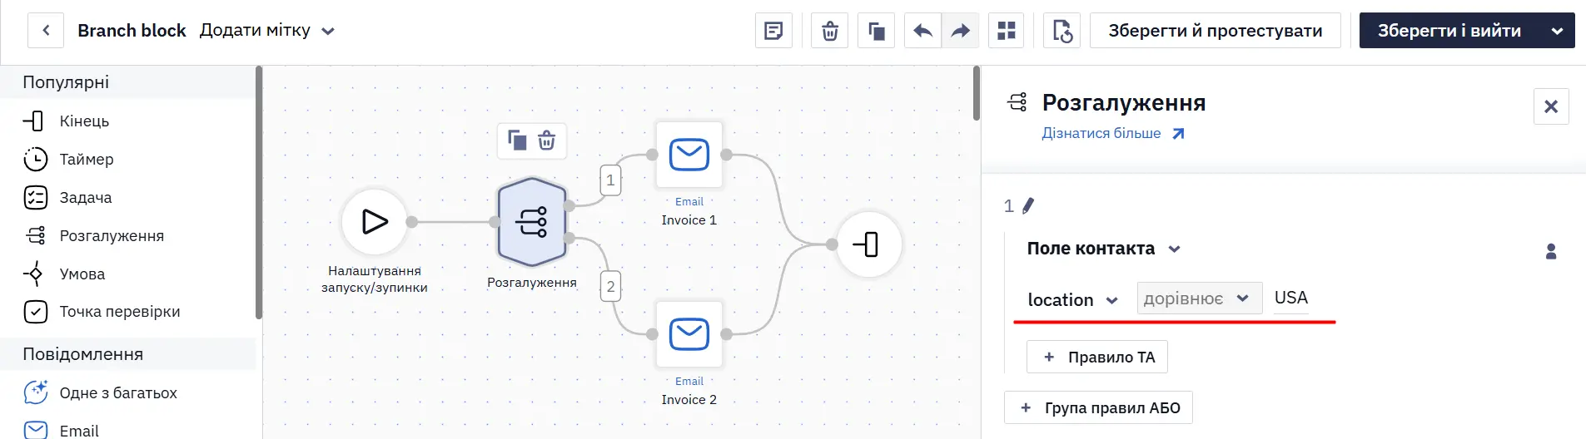Click the pencil edit icon beside branch 1

click(x=1028, y=205)
